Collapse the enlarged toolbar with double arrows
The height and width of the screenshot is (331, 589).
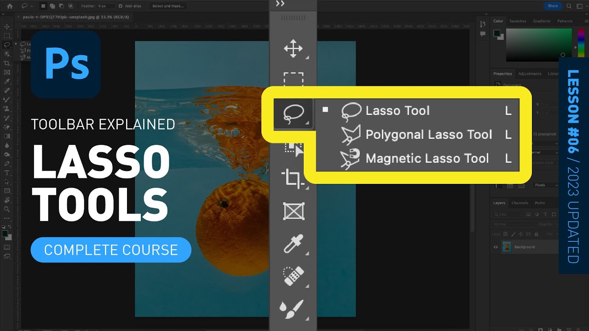[x=280, y=4]
